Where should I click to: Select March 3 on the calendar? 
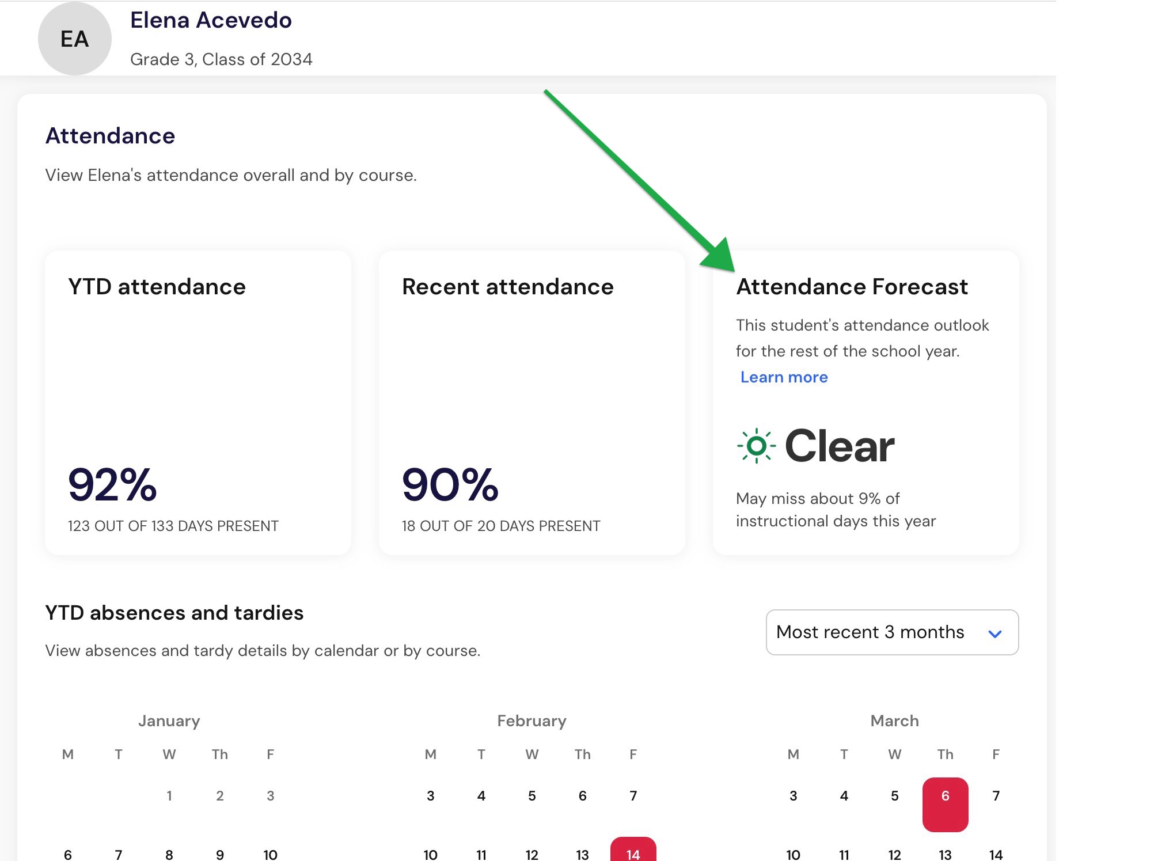coord(793,796)
